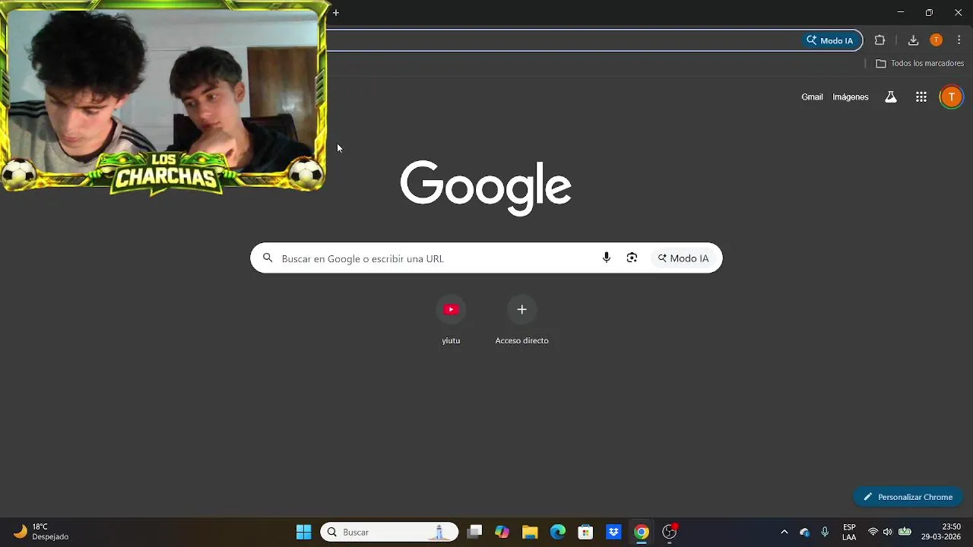Restore down the Chrome window
973x547 pixels.
[x=929, y=13]
